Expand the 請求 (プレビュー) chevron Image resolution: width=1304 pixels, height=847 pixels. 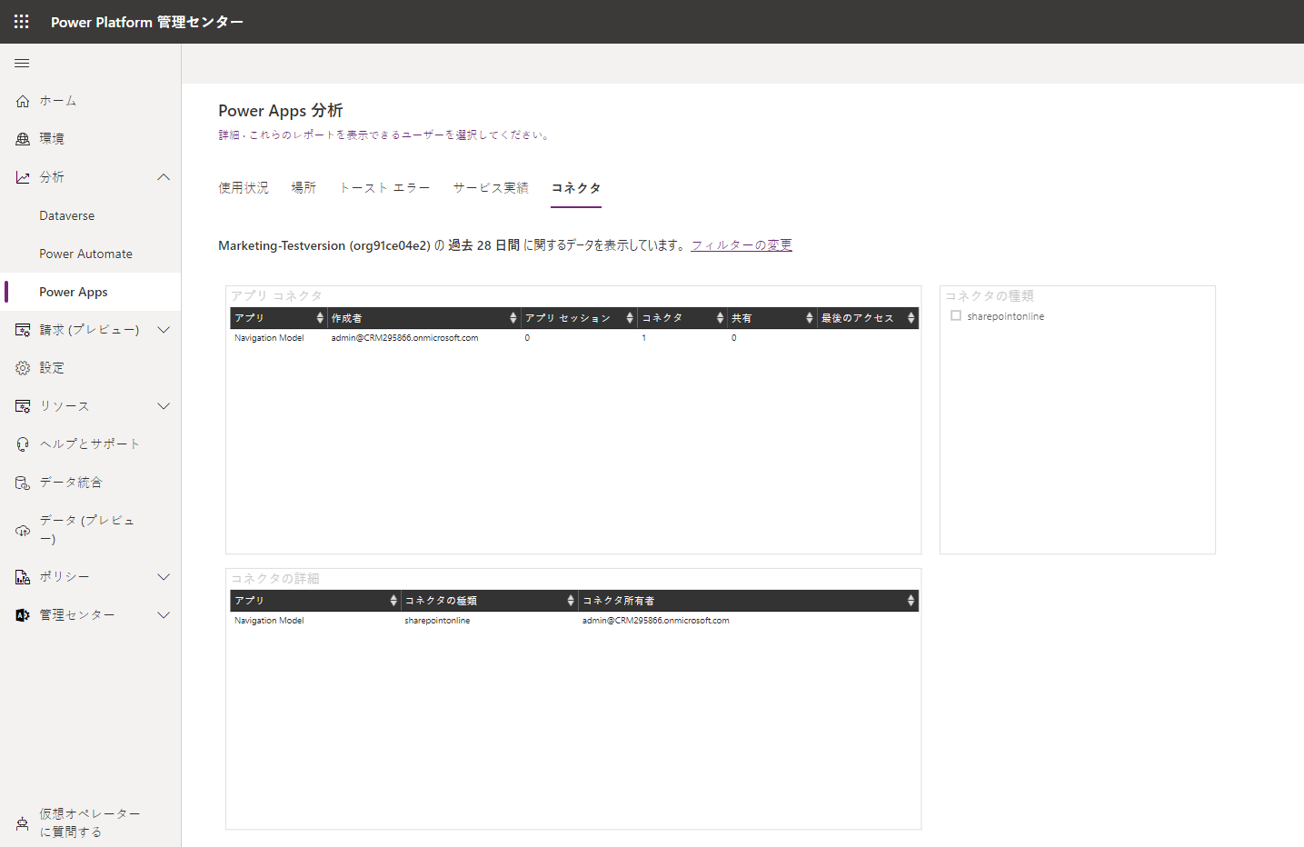pos(164,330)
